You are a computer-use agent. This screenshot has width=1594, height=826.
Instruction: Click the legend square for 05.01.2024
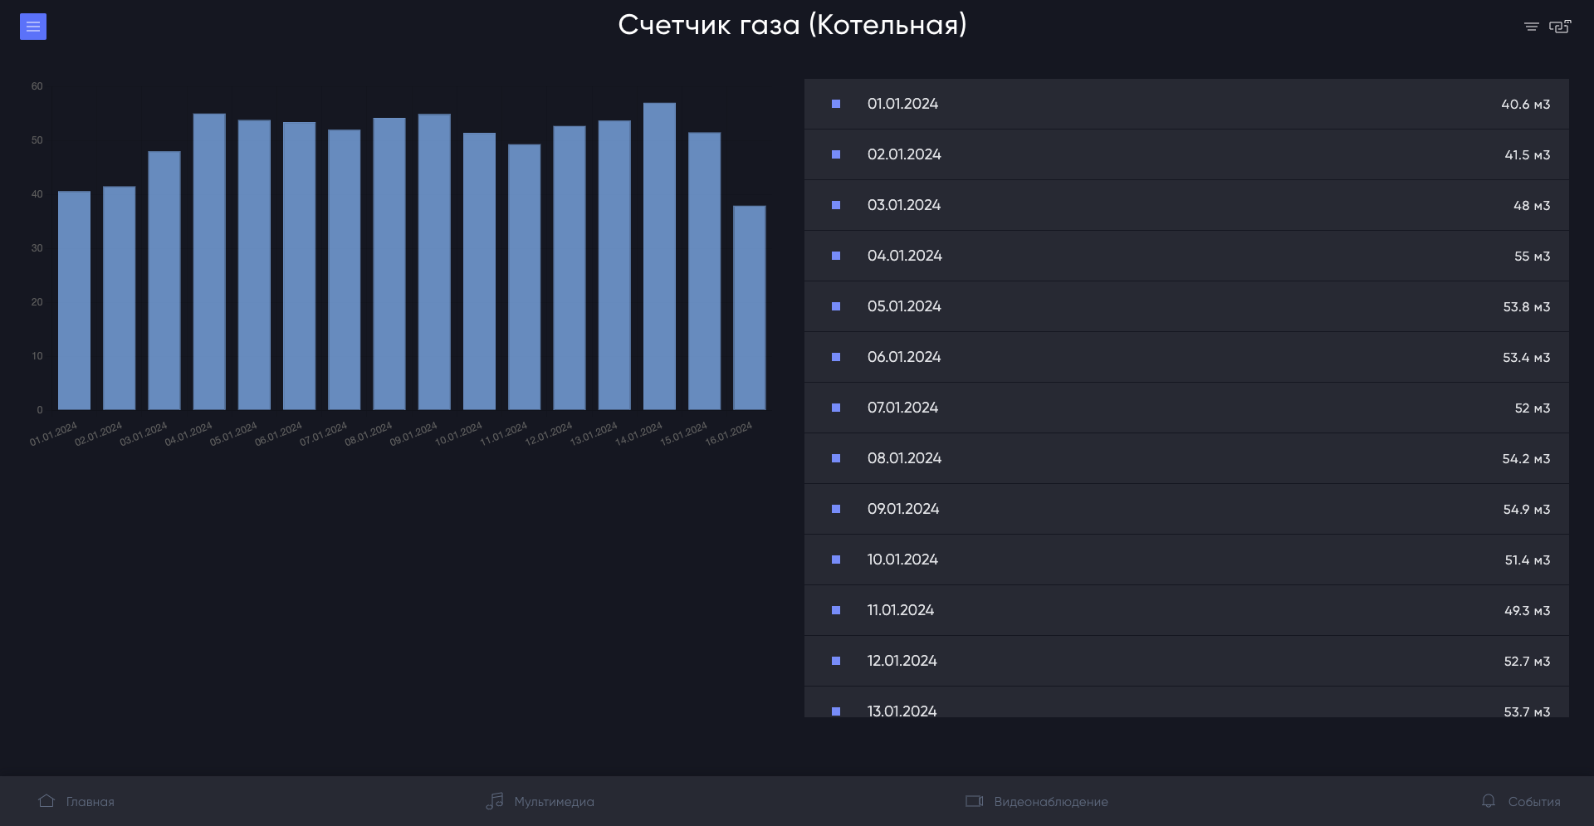point(836,306)
